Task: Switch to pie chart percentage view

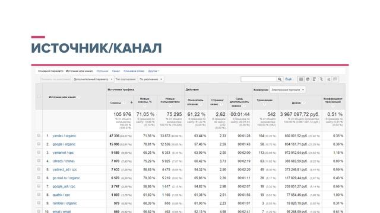Action: [x=308, y=79]
